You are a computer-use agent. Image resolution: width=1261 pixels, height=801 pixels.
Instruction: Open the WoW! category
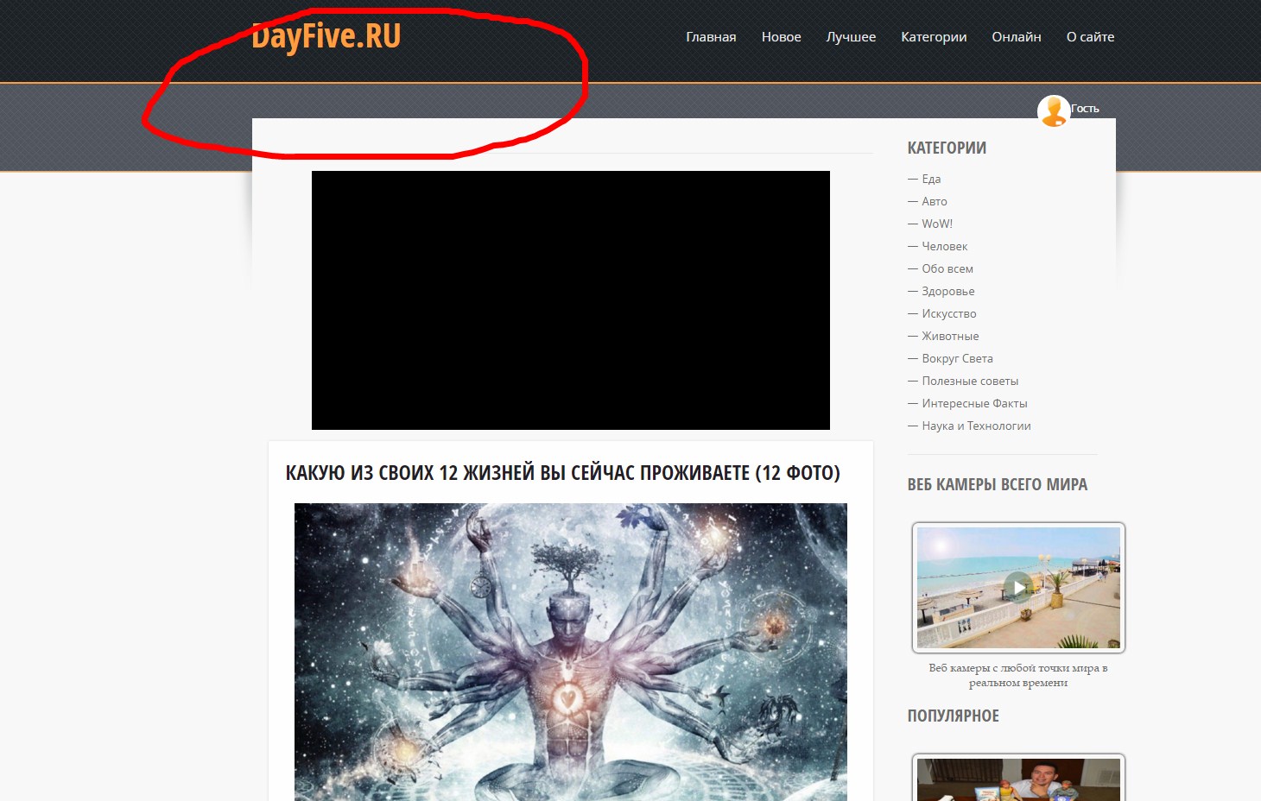[937, 224]
